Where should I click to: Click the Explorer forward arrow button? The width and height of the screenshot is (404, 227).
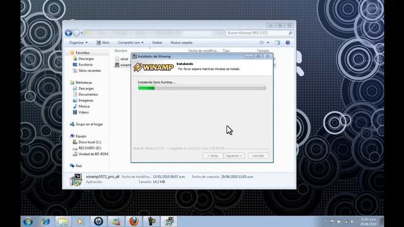76,33
